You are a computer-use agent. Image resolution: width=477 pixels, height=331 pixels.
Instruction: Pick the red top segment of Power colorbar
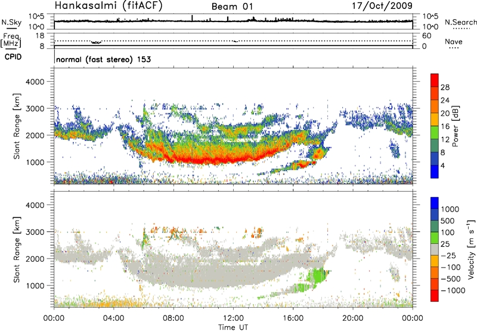[x=435, y=81]
